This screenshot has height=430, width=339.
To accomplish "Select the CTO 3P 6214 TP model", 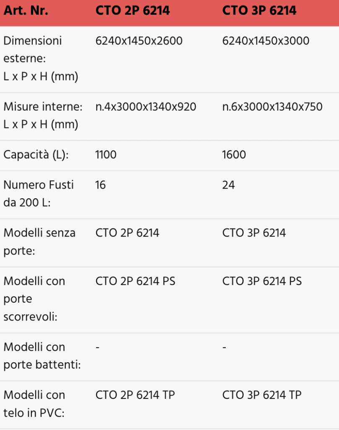I will coord(262,395).
